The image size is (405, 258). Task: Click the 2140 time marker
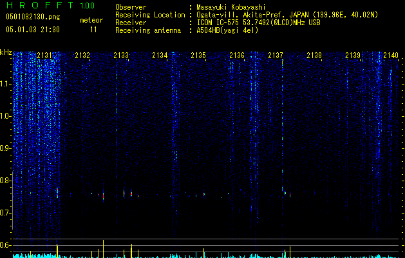[x=391, y=55]
